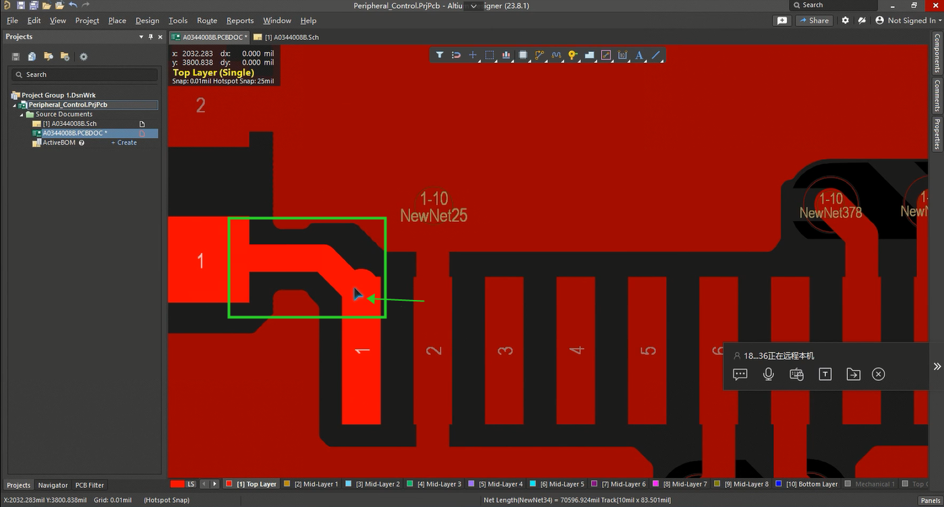
Task: Select the Place Line tool
Action: point(655,55)
